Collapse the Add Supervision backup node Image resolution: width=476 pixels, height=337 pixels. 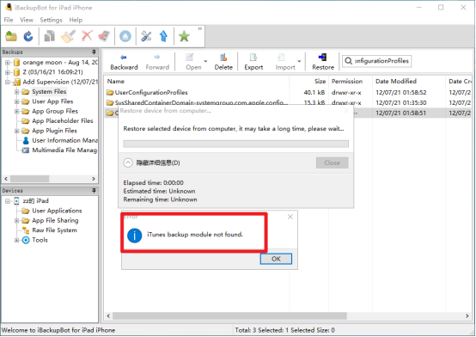(x=8, y=82)
